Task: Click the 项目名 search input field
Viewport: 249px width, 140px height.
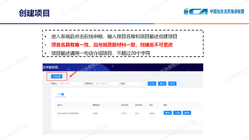Action: point(70,83)
